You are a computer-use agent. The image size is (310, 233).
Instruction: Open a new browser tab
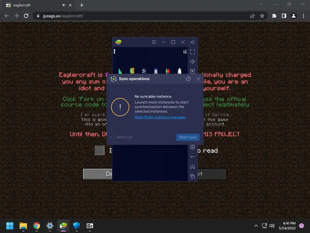pyautogui.click(x=82, y=5)
